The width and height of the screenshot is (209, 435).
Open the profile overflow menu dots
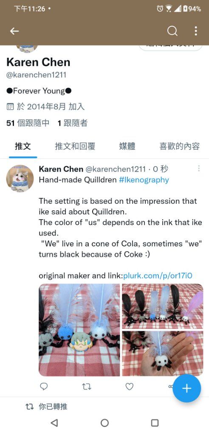pyautogui.click(x=196, y=31)
